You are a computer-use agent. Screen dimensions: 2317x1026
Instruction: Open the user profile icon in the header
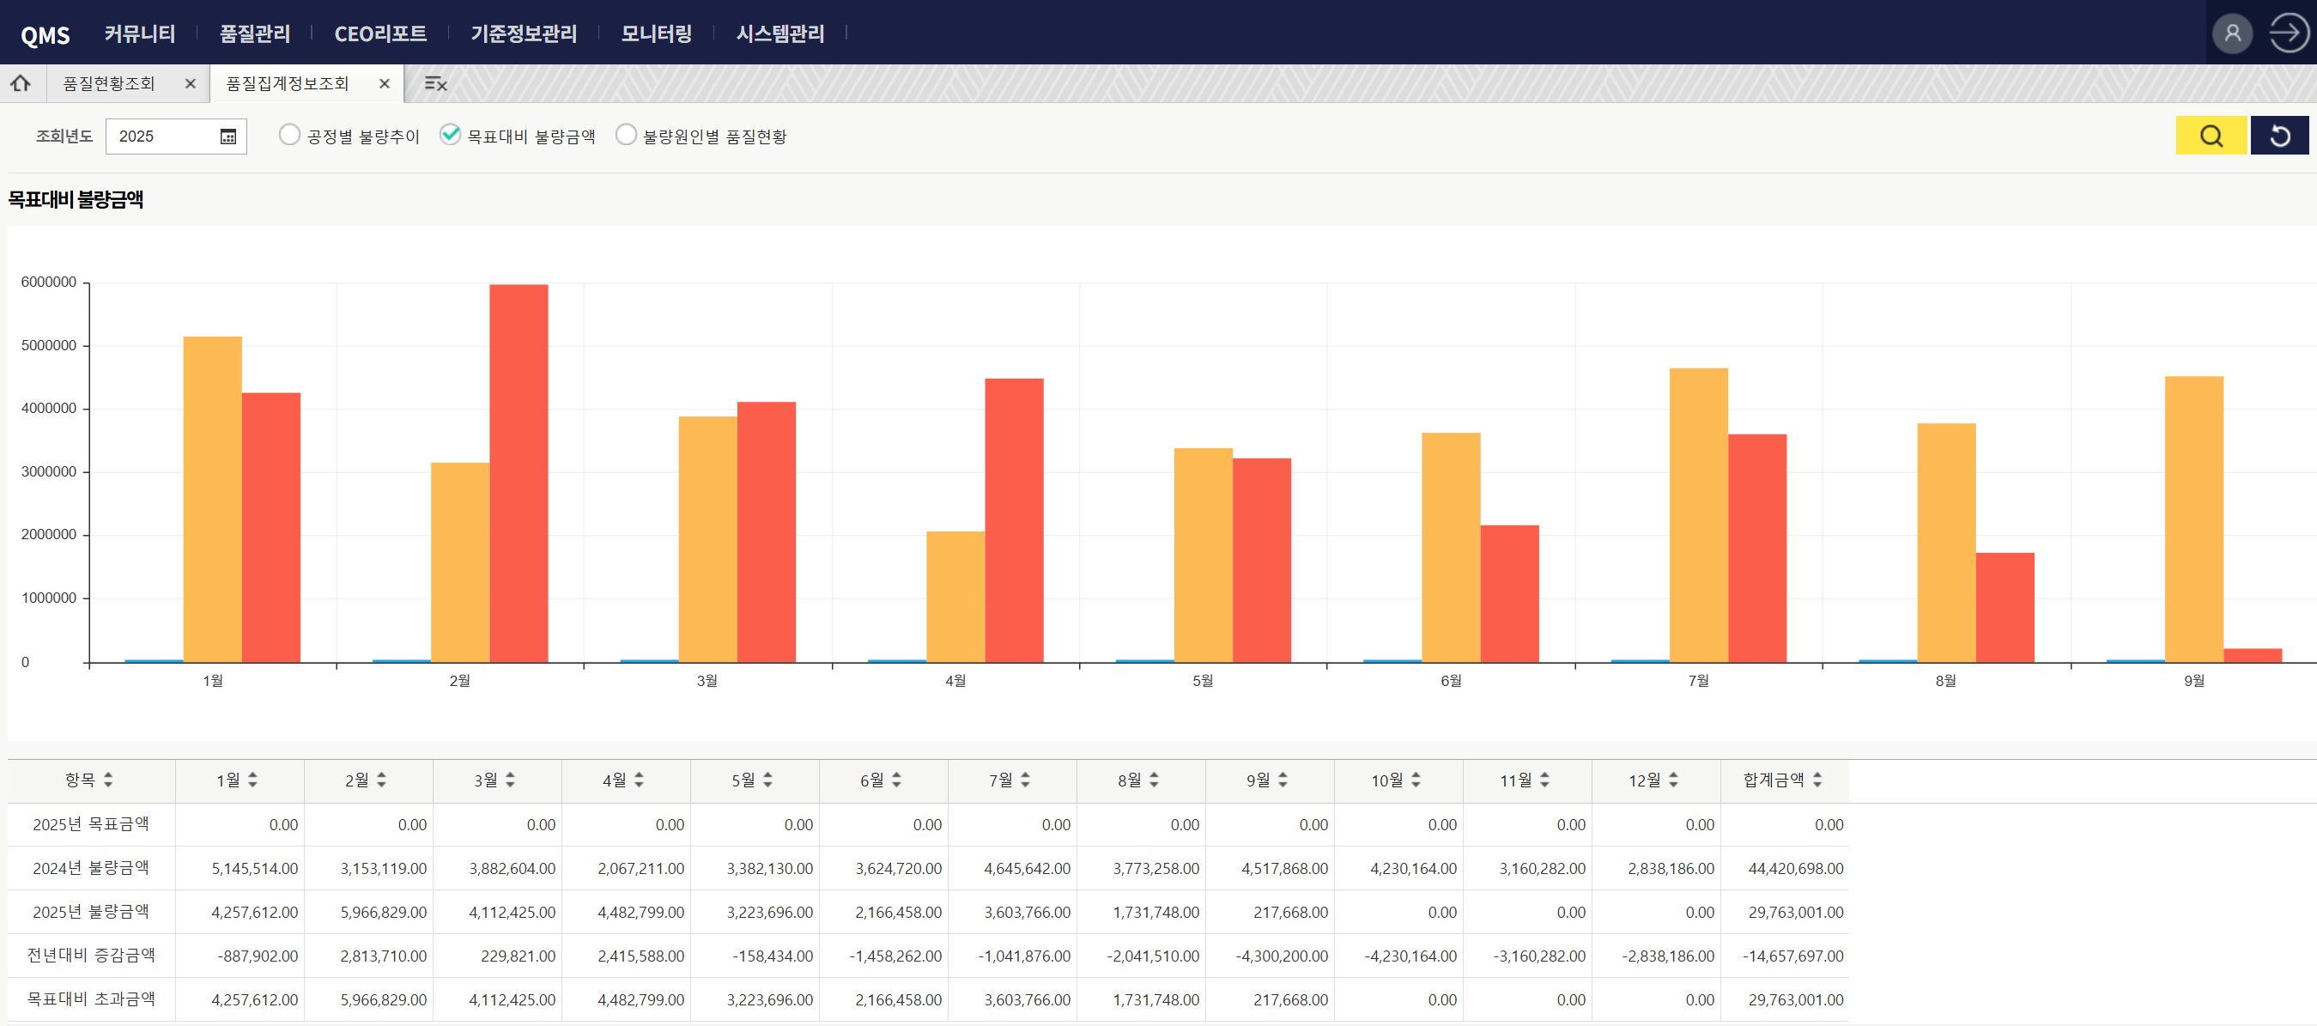coord(2233,33)
